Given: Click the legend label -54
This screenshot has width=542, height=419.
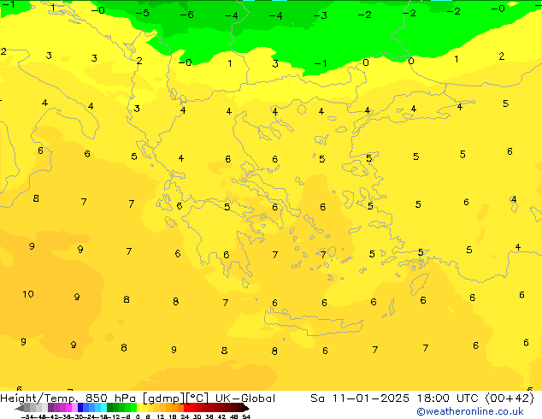Looking at the screenshot, I should (x=27, y=417).
